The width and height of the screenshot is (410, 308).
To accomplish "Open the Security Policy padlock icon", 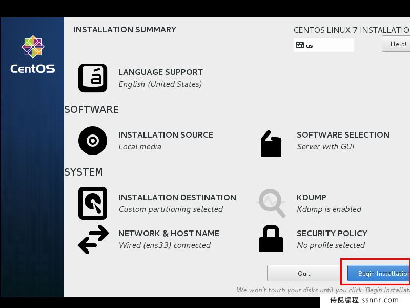I will click(x=271, y=238).
